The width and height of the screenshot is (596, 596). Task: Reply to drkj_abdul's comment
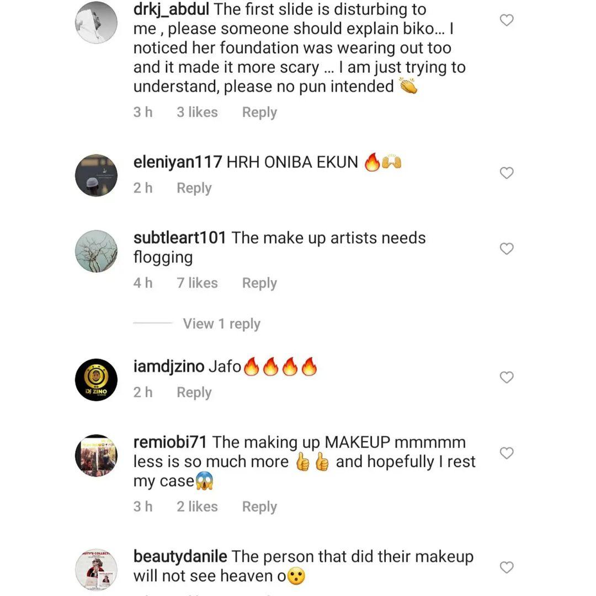tap(259, 112)
